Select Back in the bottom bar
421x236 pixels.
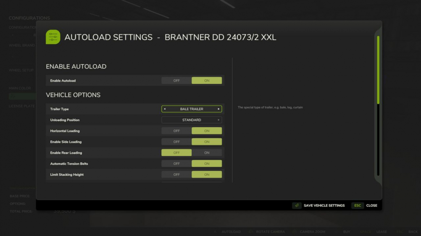413,231
